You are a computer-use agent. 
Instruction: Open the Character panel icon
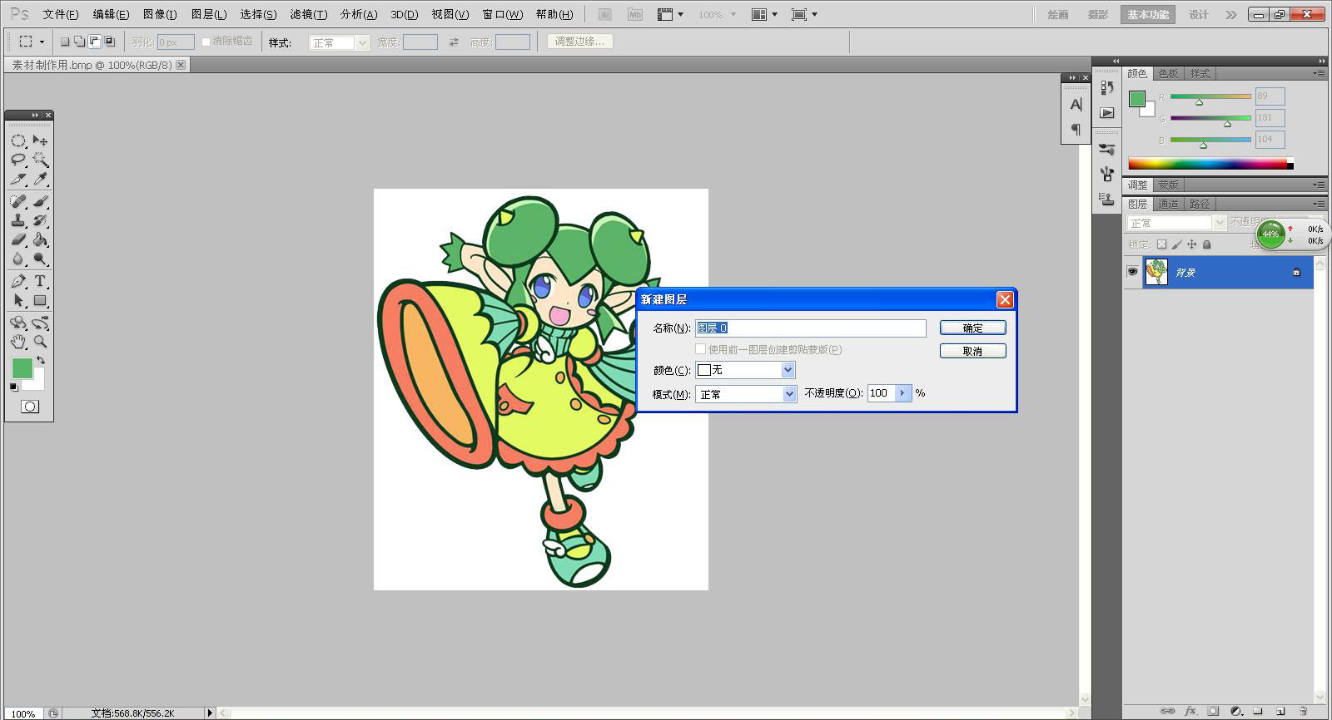[x=1076, y=105]
